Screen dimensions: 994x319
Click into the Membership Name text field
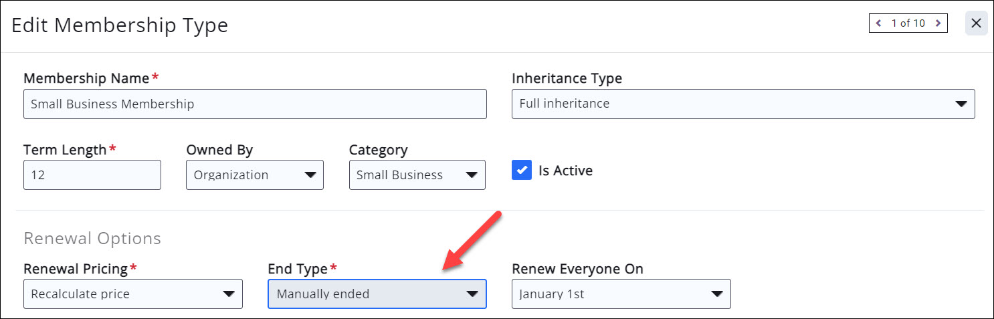tap(254, 104)
